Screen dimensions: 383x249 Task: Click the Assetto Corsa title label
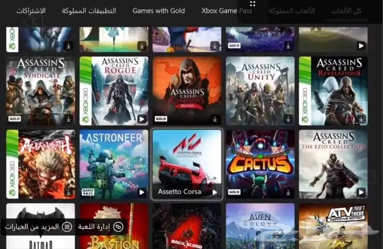click(180, 192)
